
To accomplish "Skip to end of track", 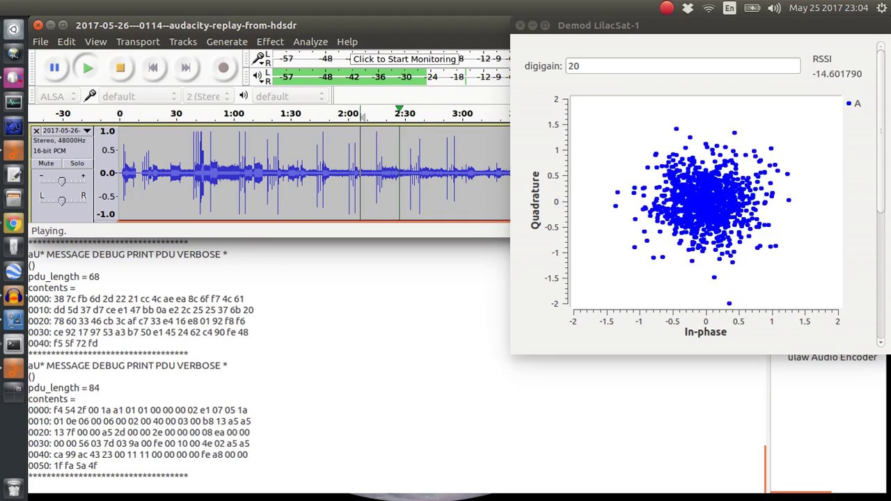I will pos(185,67).
